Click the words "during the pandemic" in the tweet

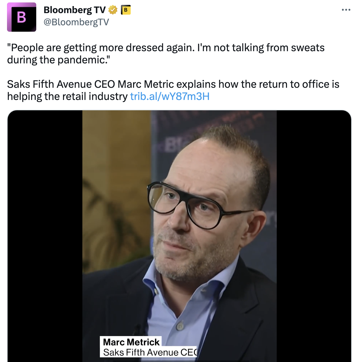click(58, 60)
